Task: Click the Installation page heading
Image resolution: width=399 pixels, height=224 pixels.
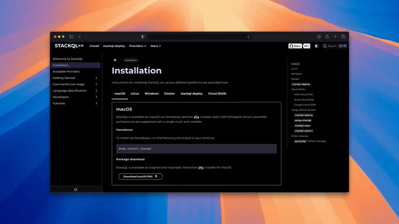Action: pyautogui.click(x=137, y=71)
